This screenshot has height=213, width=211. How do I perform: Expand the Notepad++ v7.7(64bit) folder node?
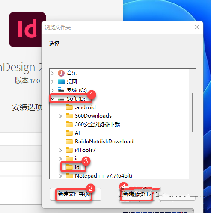(61, 176)
